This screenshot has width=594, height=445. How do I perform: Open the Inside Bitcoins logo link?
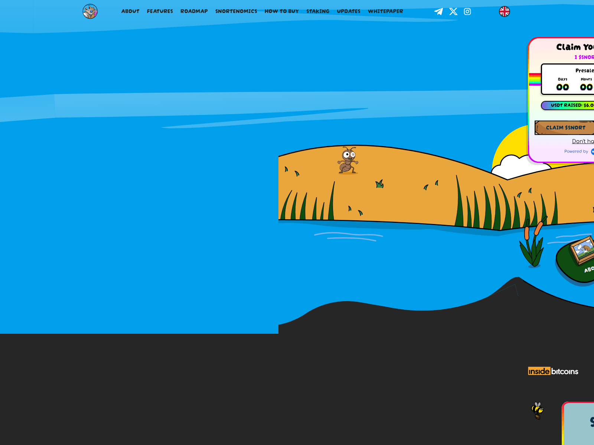pos(553,371)
